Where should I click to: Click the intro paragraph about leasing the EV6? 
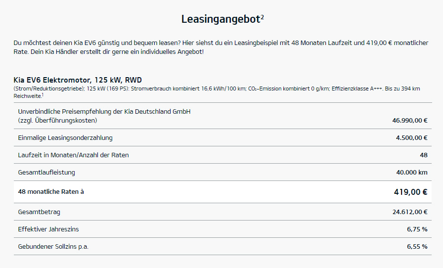point(221,47)
